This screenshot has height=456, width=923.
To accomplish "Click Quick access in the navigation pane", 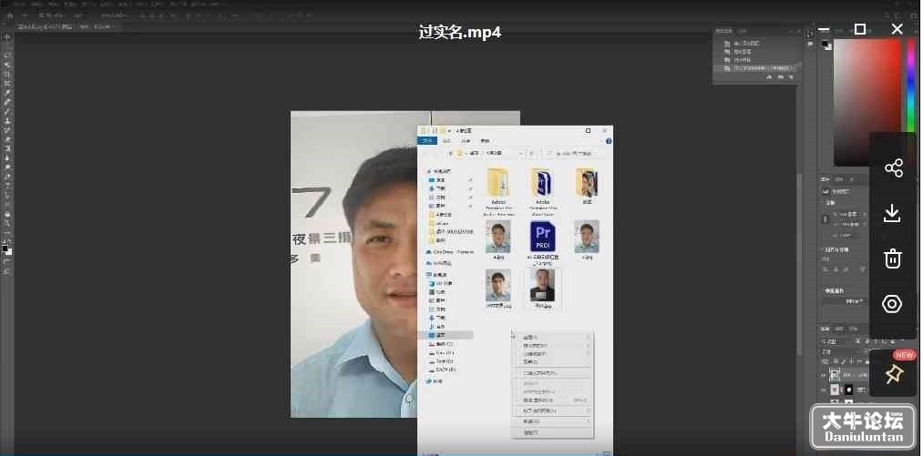I will (x=440, y=170).
